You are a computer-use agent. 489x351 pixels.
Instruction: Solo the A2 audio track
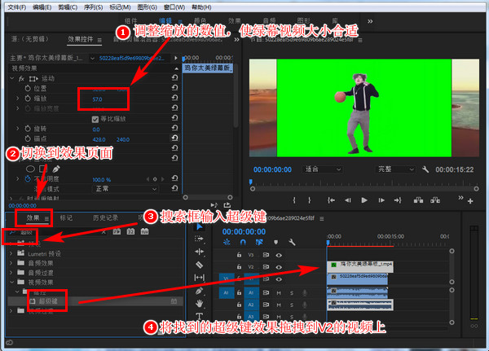[292, 305]
